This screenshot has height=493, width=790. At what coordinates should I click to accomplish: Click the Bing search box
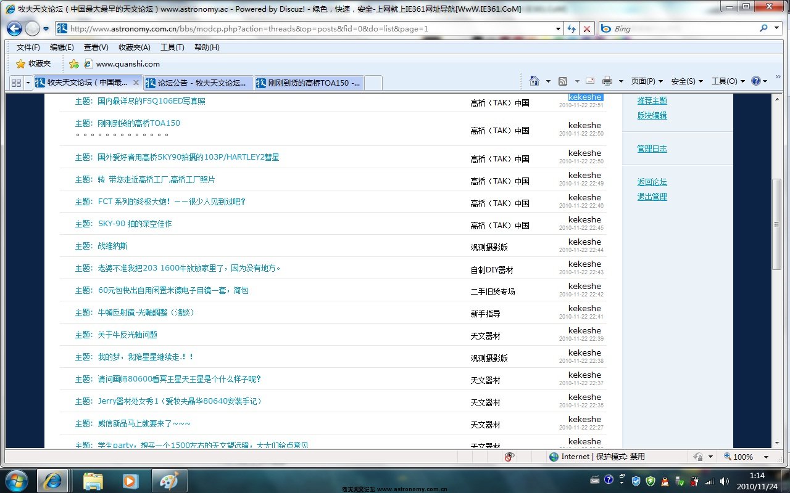pos(684,29)
